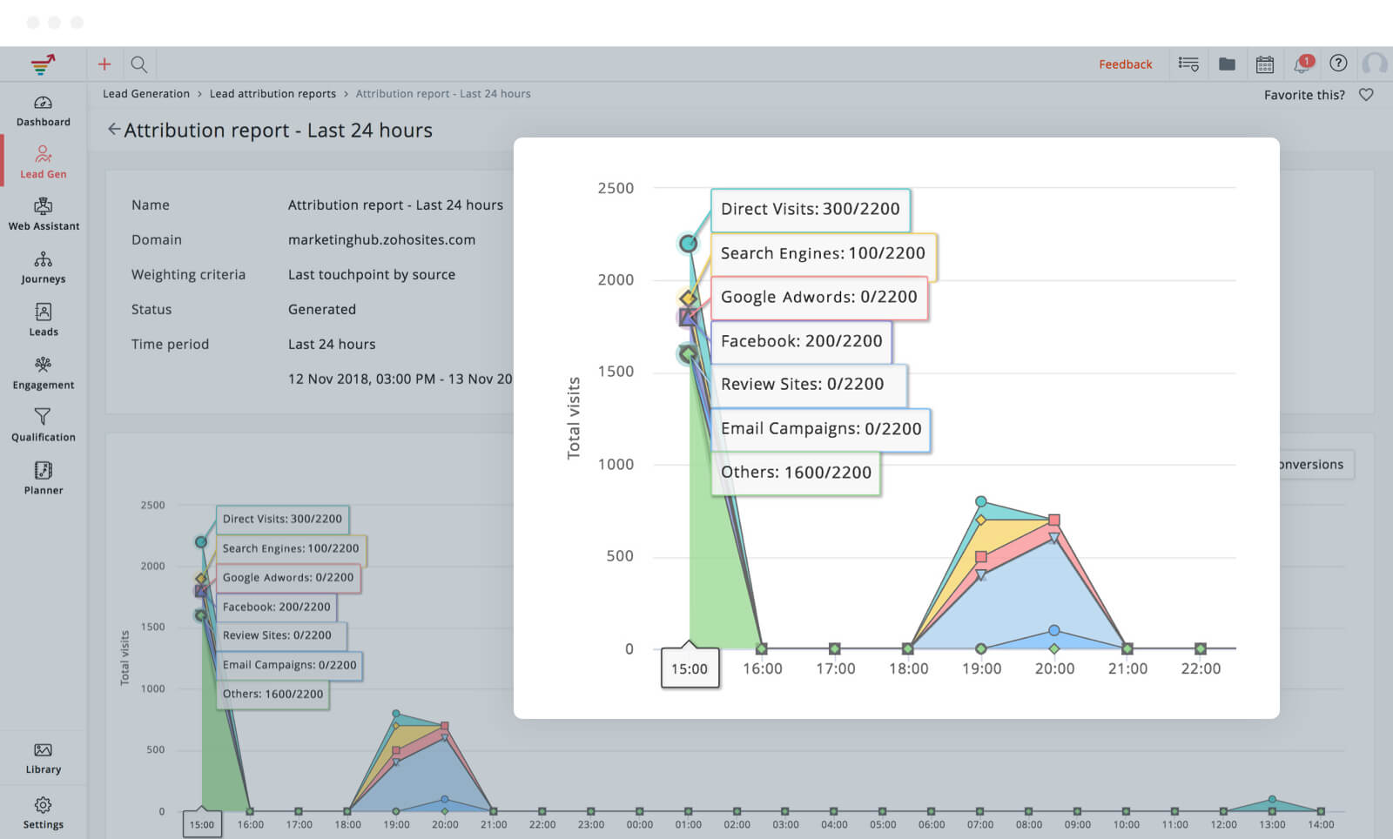Open the notifications bell icon
This screenshot has height=839, width=1393.
pos(1302,64)
